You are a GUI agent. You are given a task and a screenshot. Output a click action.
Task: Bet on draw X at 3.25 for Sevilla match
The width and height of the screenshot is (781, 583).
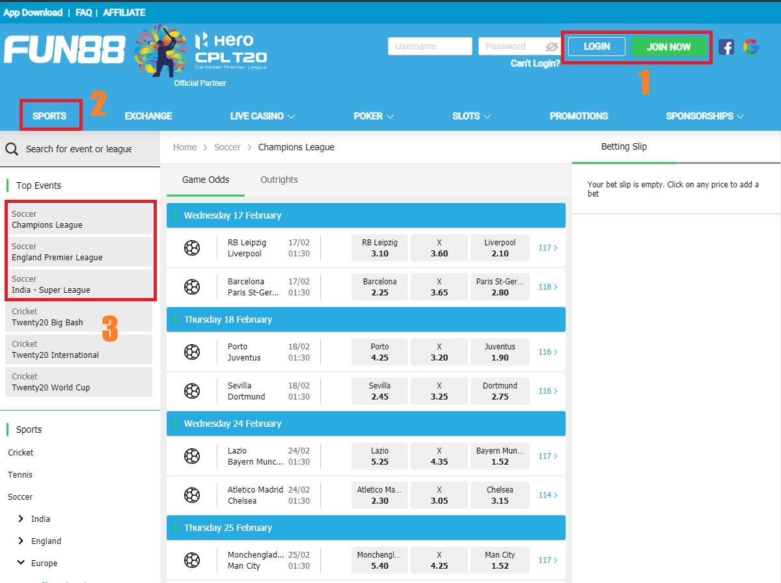point(439,391)
